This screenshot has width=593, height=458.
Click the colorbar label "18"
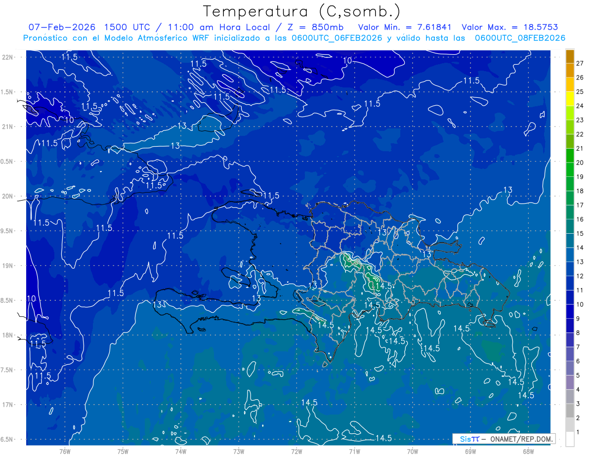pos(580,191)
